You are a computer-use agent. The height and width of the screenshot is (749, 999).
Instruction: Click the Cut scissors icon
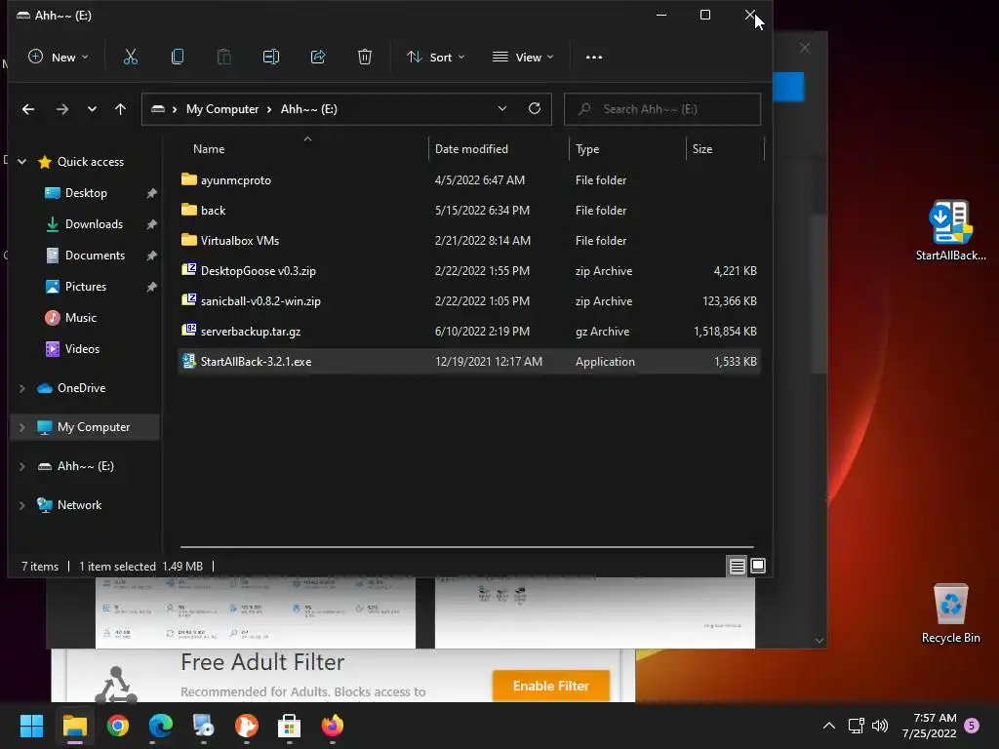coord(130,58)
